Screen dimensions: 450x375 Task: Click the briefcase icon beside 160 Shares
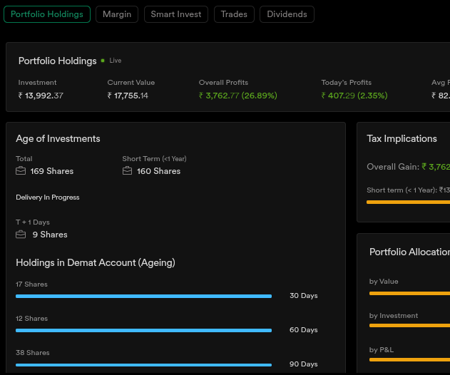point(127,171)
